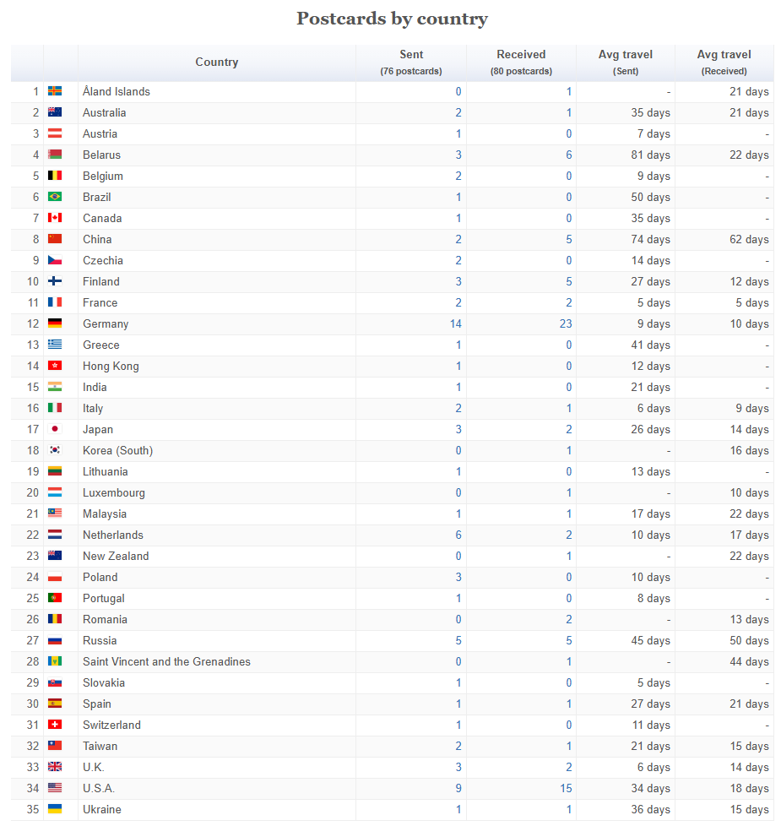
Task: Sort by Avg travel (Received) header
Action: 724,62
